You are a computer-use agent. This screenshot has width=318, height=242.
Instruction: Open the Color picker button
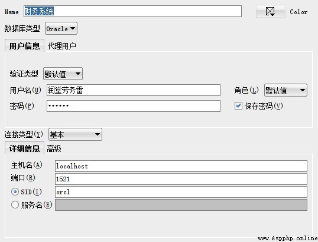click(271, 12)
